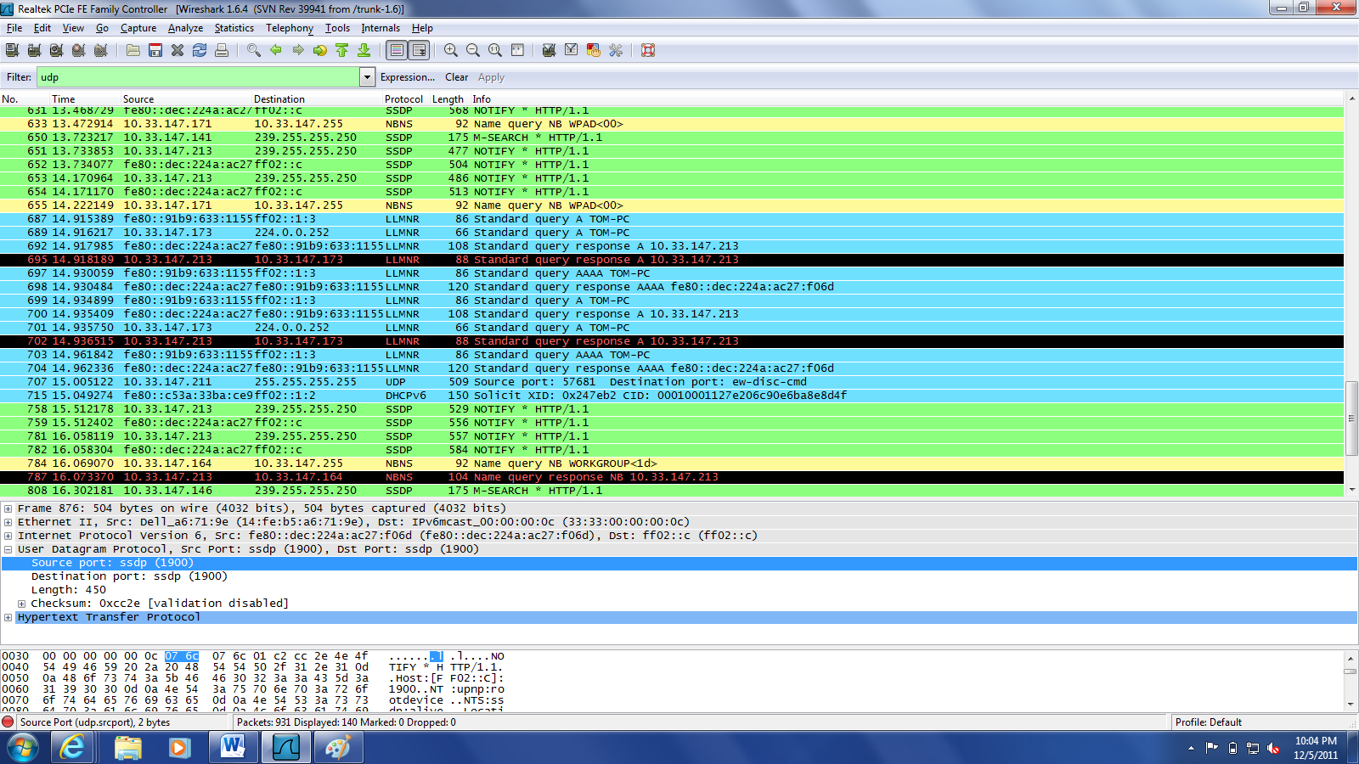Select packet 784 NBNS WORKGROUP query row
Image resolution: width=1359 pixels, height=764 pixels.
[x=672, y=463]
